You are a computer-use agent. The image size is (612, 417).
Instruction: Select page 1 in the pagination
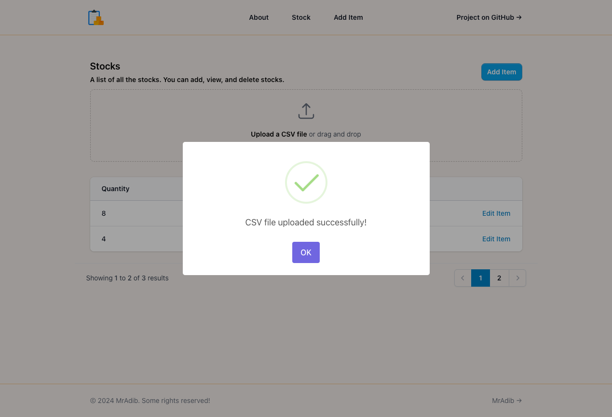[480, 278]
